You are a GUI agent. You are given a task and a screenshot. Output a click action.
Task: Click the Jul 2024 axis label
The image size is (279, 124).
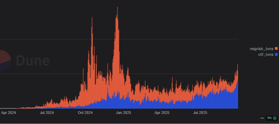click(x=47, y=113)
